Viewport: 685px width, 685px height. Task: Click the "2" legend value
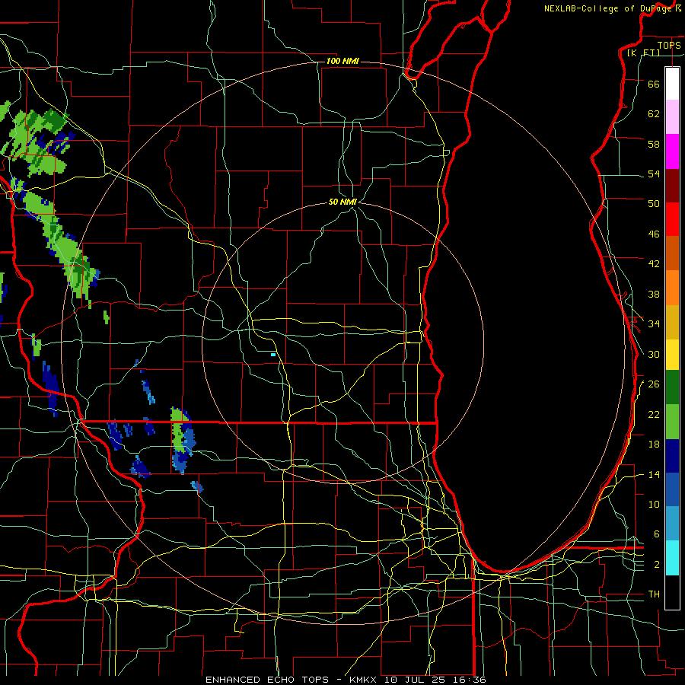[x=657, y=565]
